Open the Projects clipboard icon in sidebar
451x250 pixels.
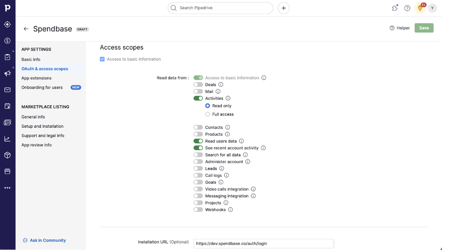point(7,57)
